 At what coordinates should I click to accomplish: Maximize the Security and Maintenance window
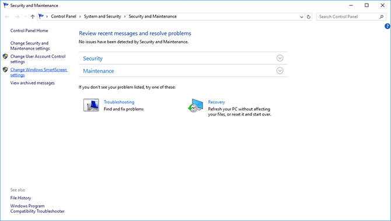[366, 5]
